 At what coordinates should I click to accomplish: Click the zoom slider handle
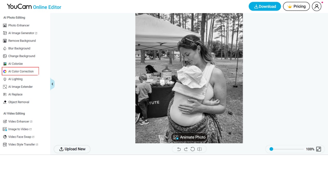[271, 149]
